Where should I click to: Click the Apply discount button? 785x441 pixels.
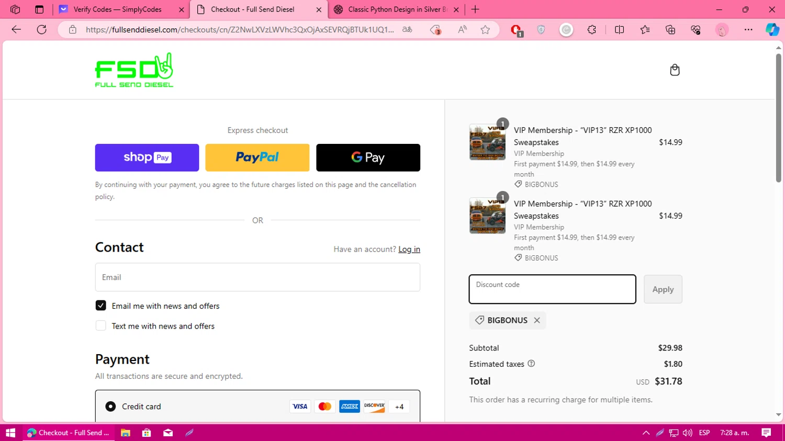(x=663, y=289)
